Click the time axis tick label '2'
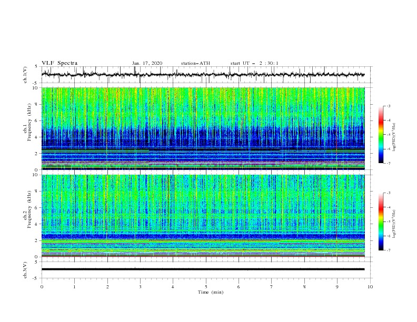417x322 pixels. pos(107,287)
